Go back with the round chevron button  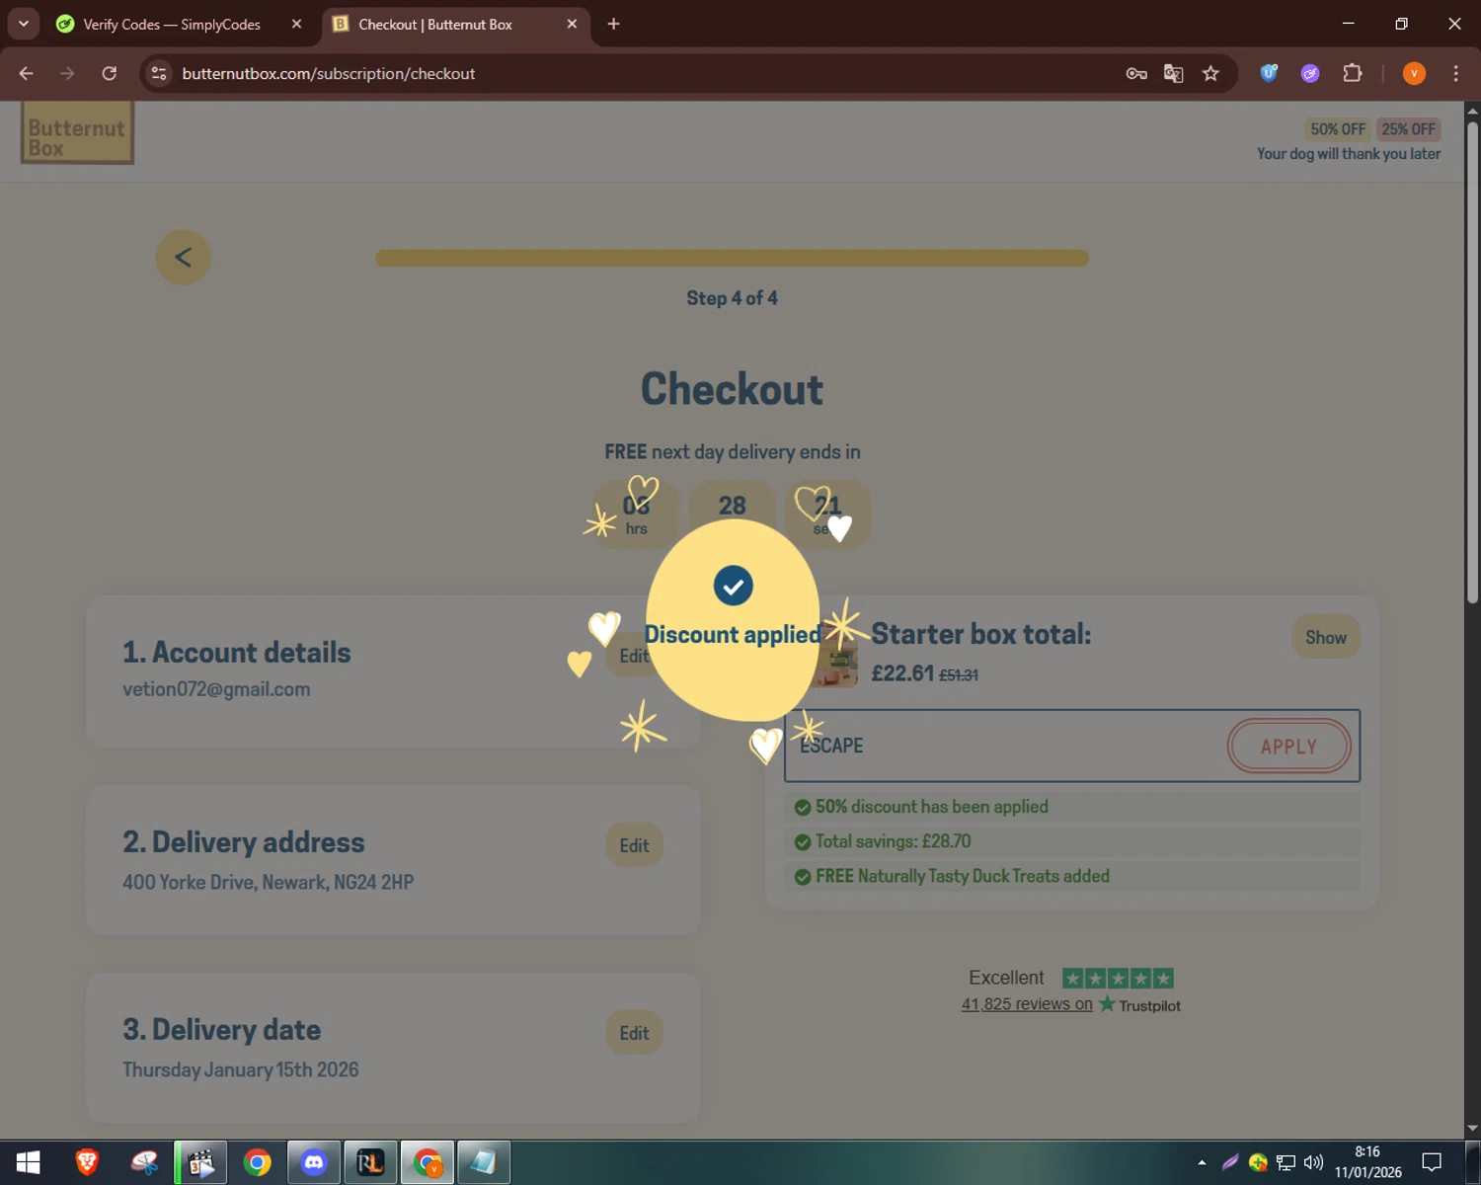(183, 258)
